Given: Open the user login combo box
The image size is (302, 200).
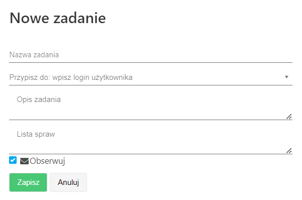Looking at the screenshot, I should (x=150, y=77).
